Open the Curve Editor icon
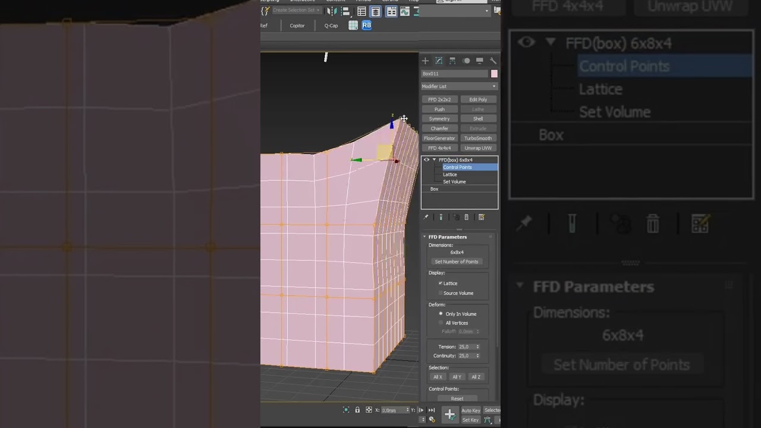Image resolution: width=761 pixels, height=428 pixels. coord(405,11)
